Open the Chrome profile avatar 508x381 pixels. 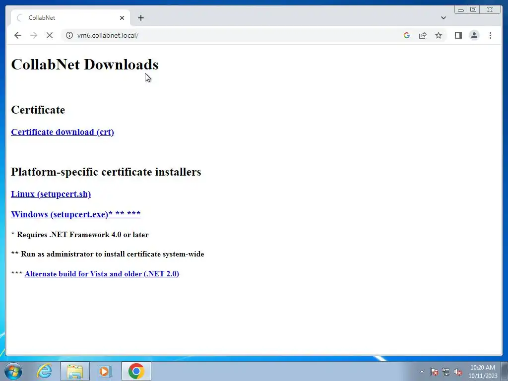[474, 35]
